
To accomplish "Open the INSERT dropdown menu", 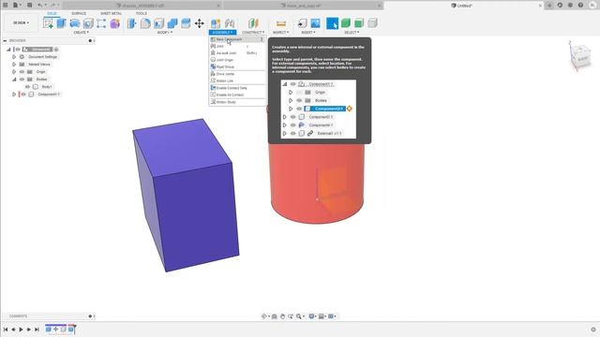I will click(308, 33).
